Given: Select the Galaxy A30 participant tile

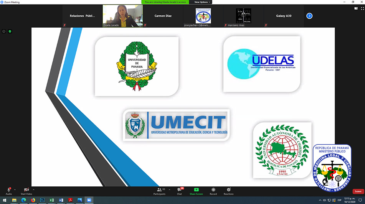Looking at the screenshot, I should tap(284, 16).
